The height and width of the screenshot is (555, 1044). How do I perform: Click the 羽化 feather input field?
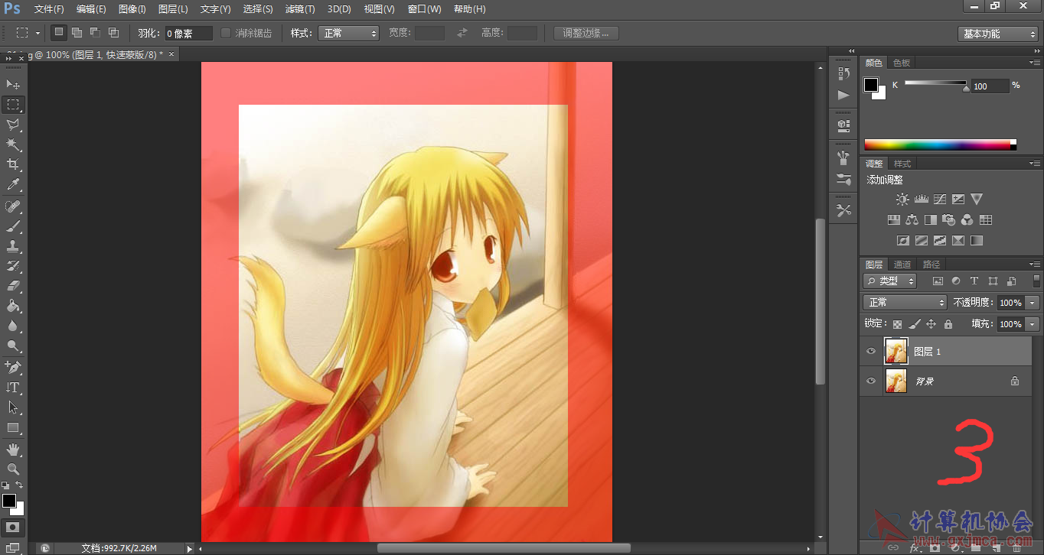coord(189,34)
